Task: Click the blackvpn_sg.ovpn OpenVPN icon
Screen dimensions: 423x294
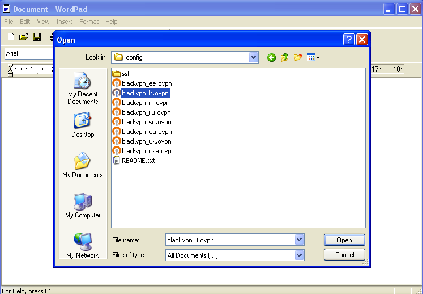Action: [116, 122]
